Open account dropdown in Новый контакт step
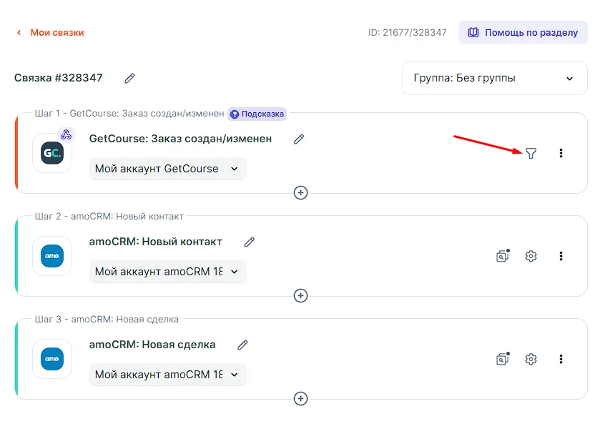The width and height of the screenshot is (610, 429). pos(167,272)
